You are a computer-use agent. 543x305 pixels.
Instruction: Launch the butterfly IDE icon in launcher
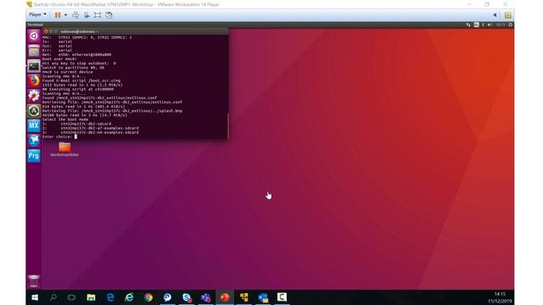(x=34, y=141)
